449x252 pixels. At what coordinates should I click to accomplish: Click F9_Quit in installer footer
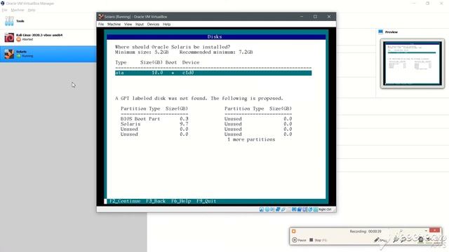tap(206, 201)
